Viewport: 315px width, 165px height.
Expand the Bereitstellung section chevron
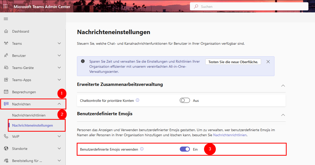59,161
